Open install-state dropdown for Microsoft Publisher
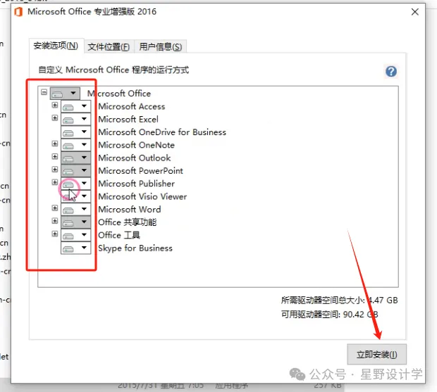Viewport: 437px width, 392px height. (76, 184)
